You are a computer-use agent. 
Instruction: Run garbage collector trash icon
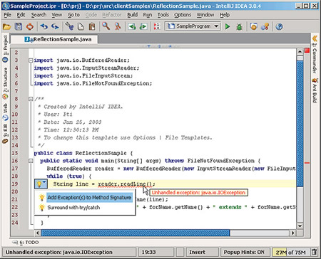(x=314, y=252)
